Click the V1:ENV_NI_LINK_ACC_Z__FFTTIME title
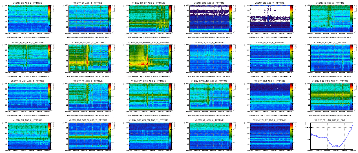This screenshot has width=358, height=153. click(x=26, y=81)
